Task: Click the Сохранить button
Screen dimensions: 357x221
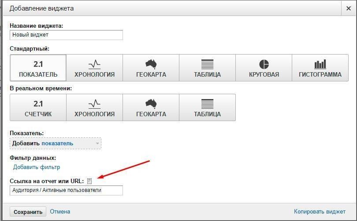Action: coord(28,212)
